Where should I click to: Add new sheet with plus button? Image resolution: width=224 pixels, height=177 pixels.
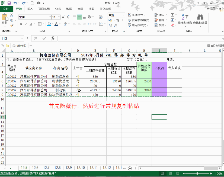click(130, 168)
